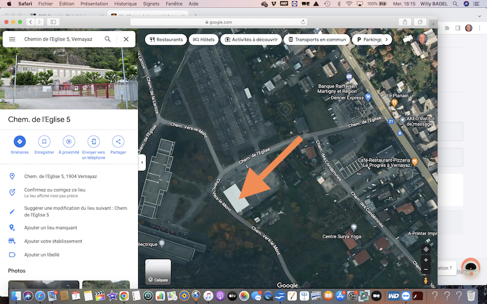The width and height of the screenshot is (487, 304).
Task: Open the Signets menu
Action: [x=152, y=4]
